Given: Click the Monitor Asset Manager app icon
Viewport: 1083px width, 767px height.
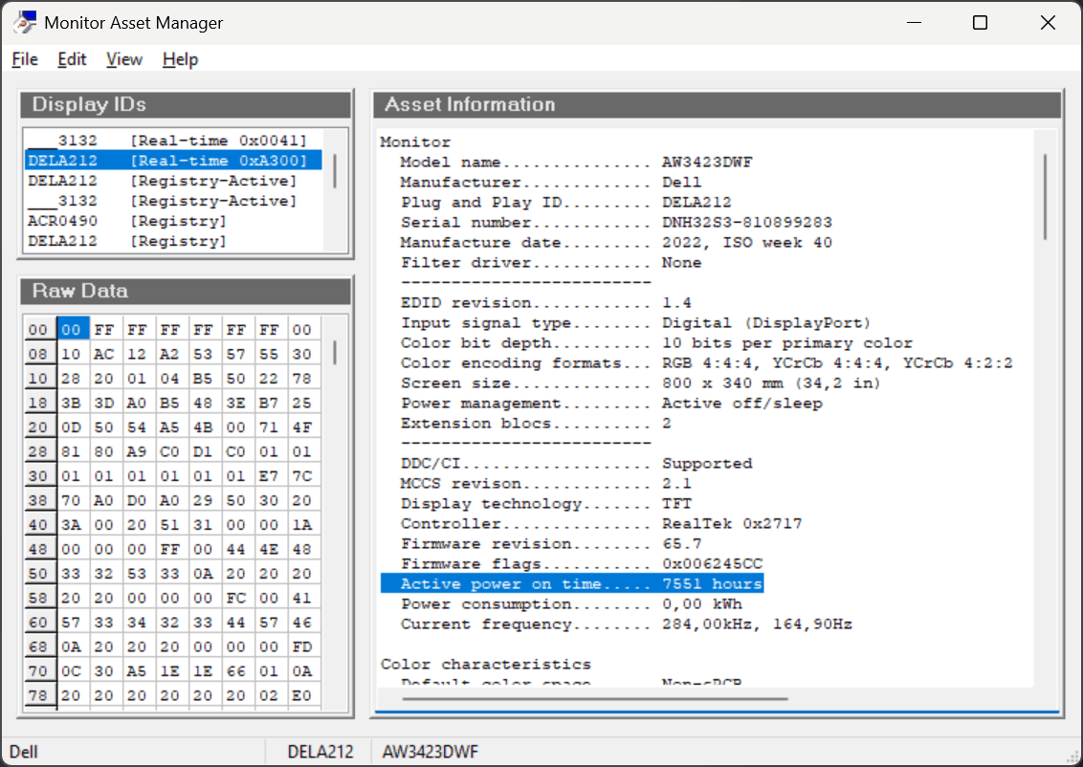Looking at the screenshot, I should pos(24,22).
